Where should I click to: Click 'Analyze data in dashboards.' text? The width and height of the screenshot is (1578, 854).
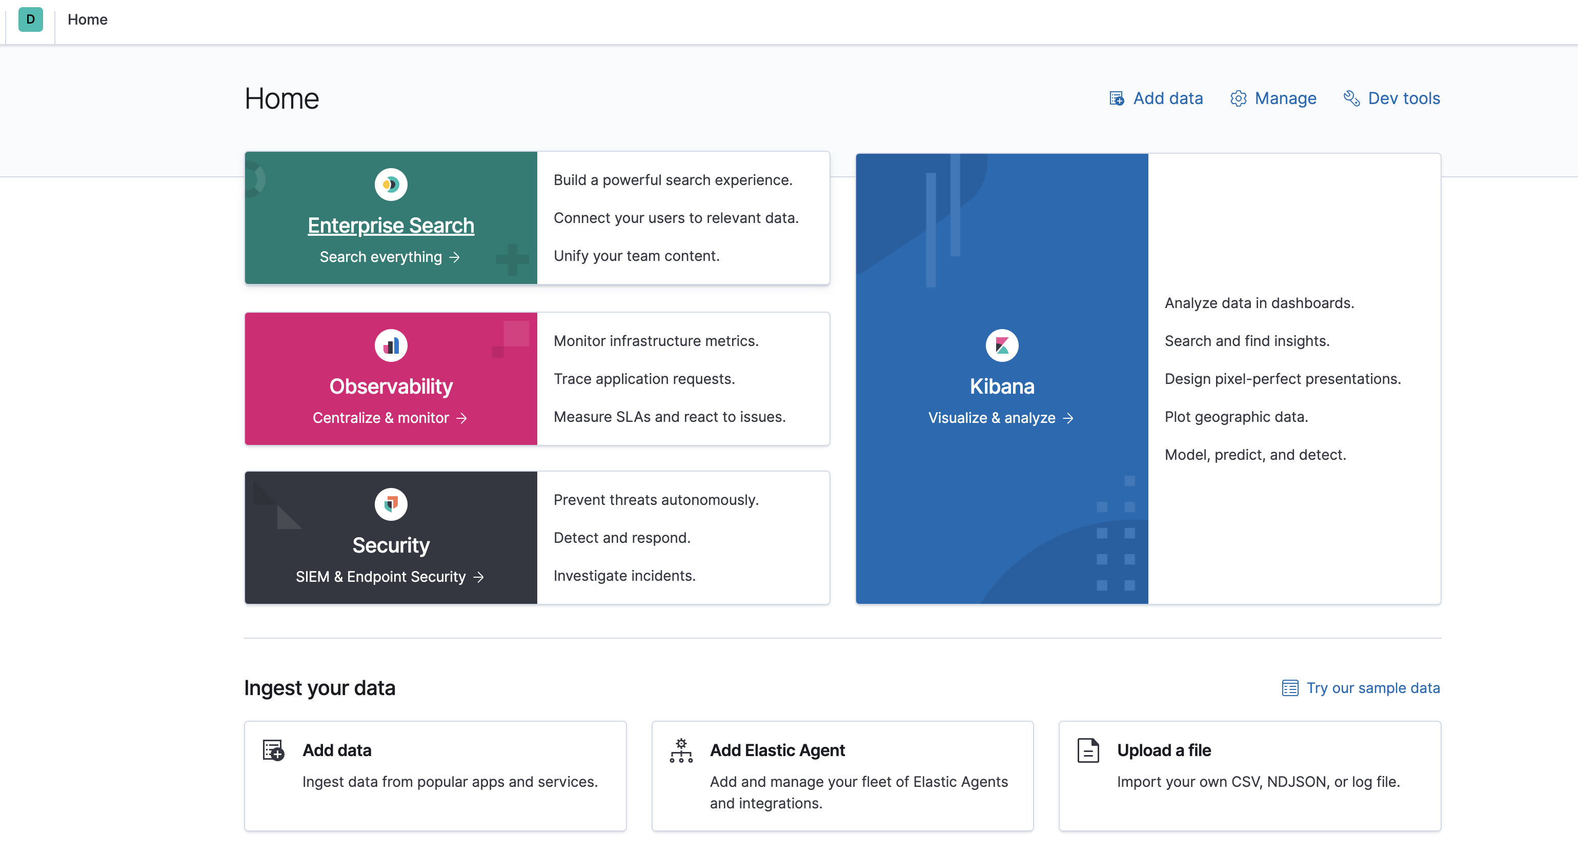1259,303
